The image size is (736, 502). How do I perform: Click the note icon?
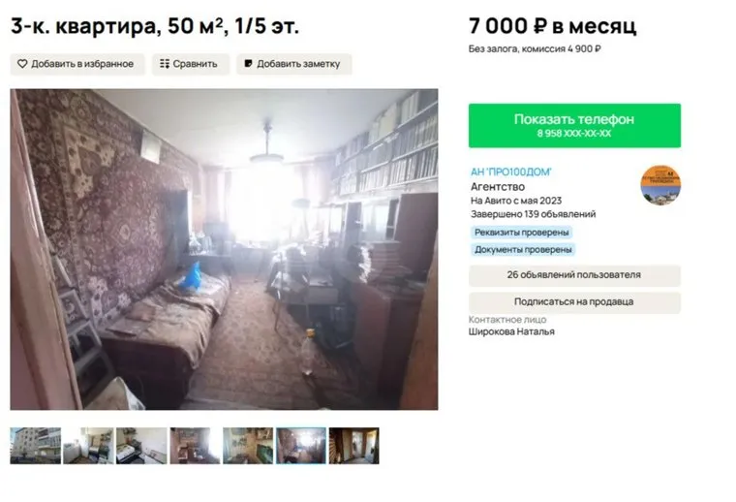pyautogui.click(x=248, y=64)
